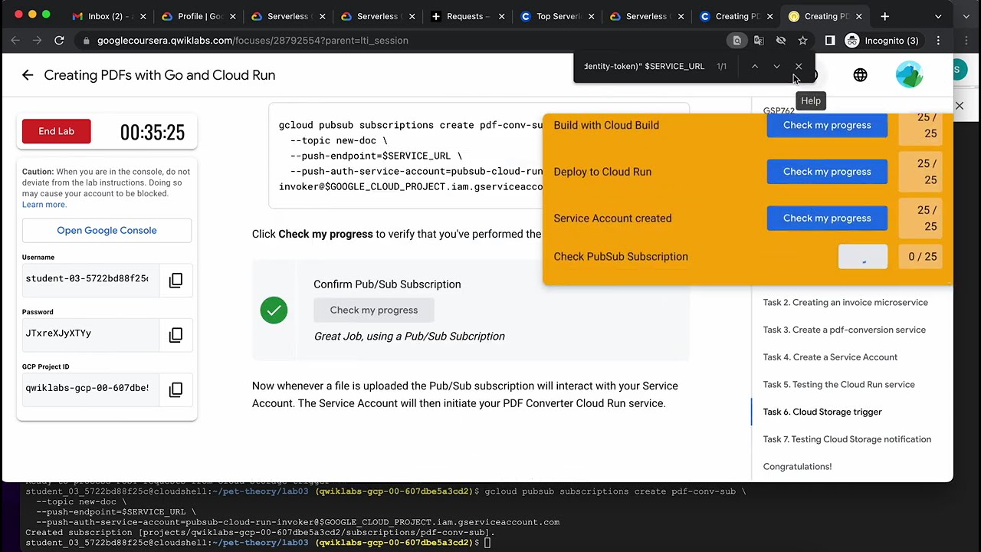Close the panel with the X near GSP762
Viewport: 981px width, 552px height.
[x=960, y=106]
